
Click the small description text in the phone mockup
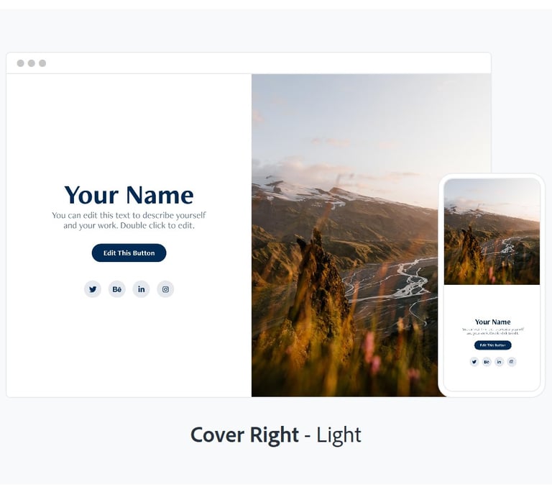point(493,331)
